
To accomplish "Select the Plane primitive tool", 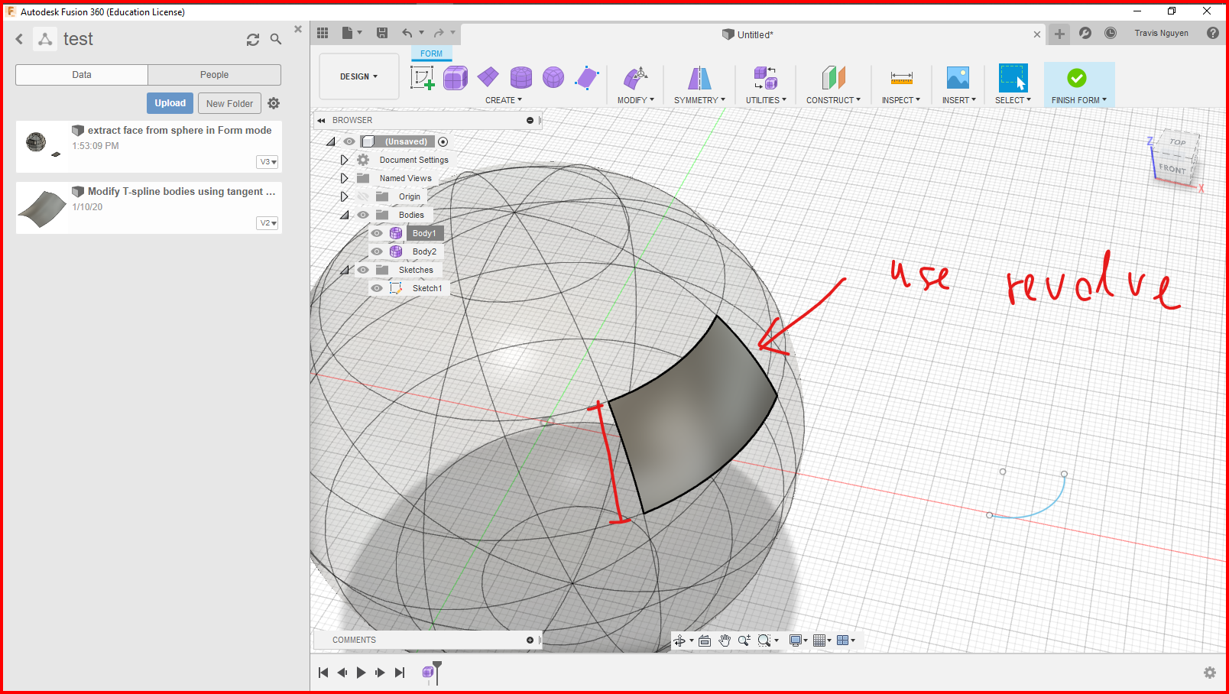I will (488, 77).
